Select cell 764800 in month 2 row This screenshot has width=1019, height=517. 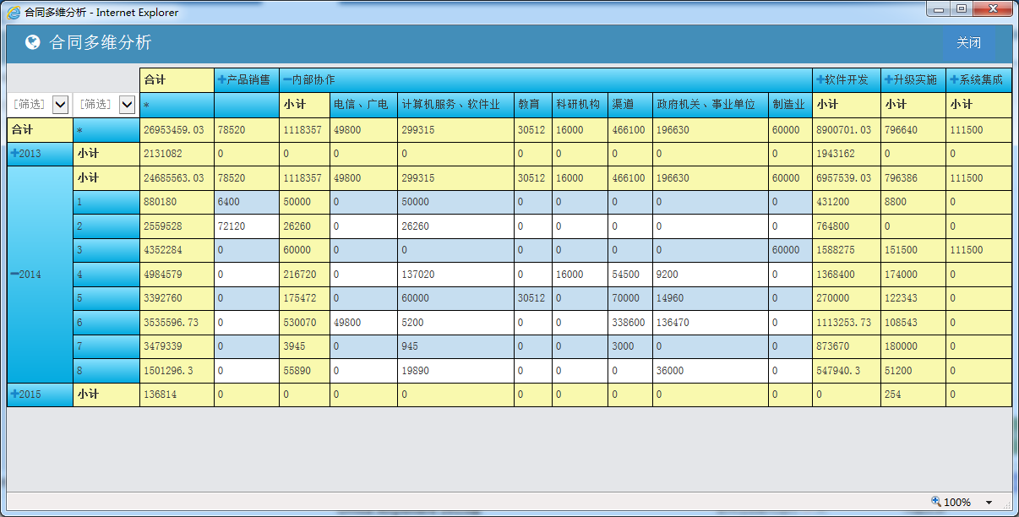coord(847,226)
